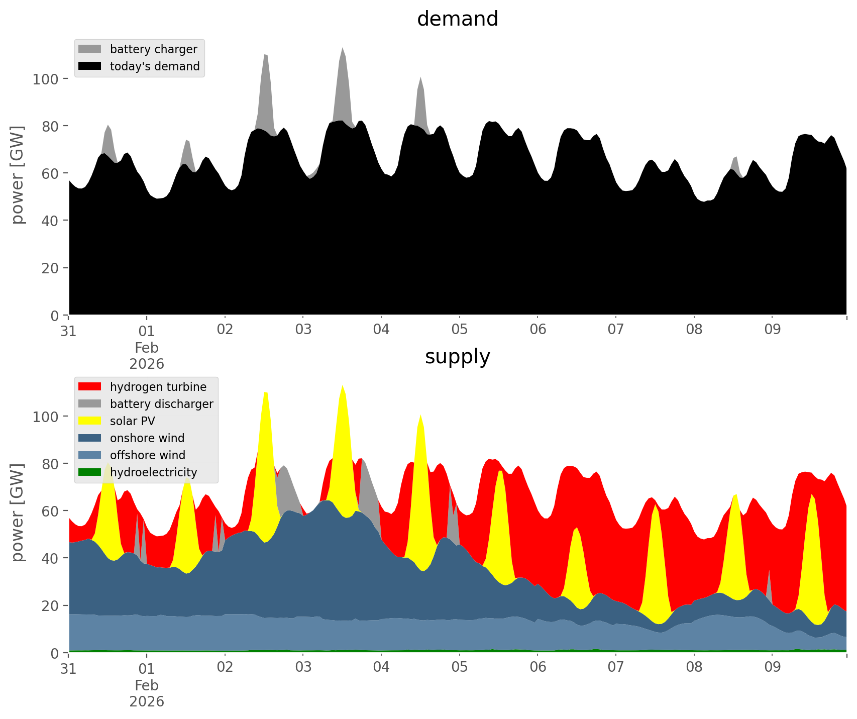857x719 pixels.
Task: Click the gray battery discharger legend swatch
Action: coord(90,403)
